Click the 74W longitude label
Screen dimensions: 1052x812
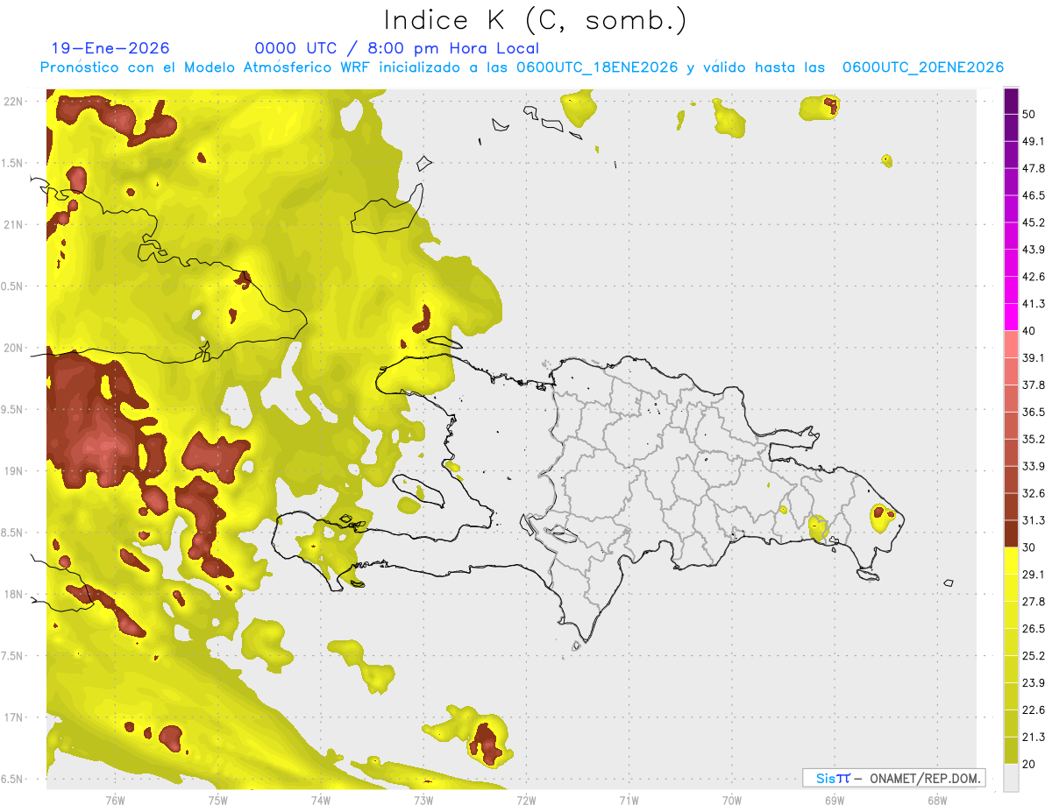(x=321, y=801)
